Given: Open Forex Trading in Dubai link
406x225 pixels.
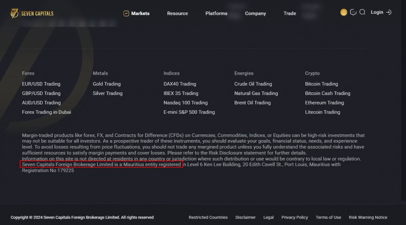Looking at the screenshot, I should (46, 112).
